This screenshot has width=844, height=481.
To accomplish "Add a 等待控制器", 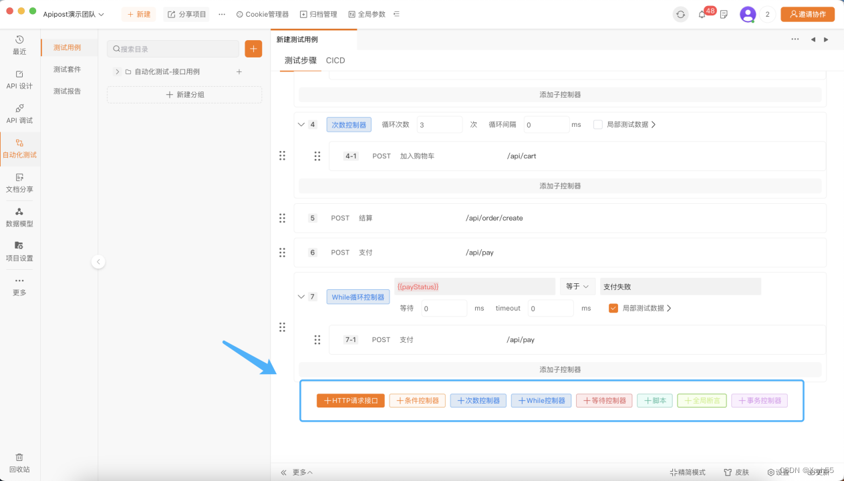I will [604, 400].
